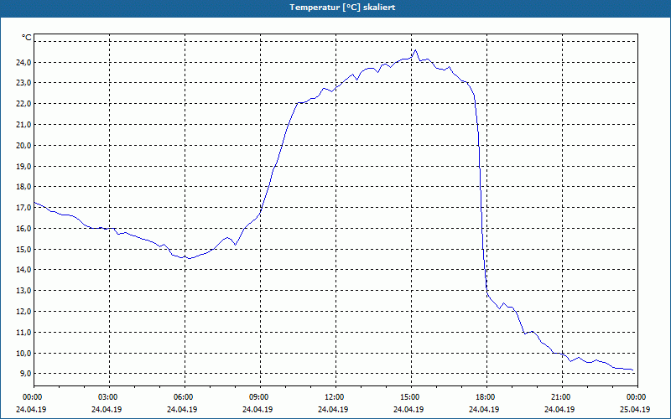Select the 17,0 temperature axis label
This screenshot has width=671, height=419.
tap(23, 207)
